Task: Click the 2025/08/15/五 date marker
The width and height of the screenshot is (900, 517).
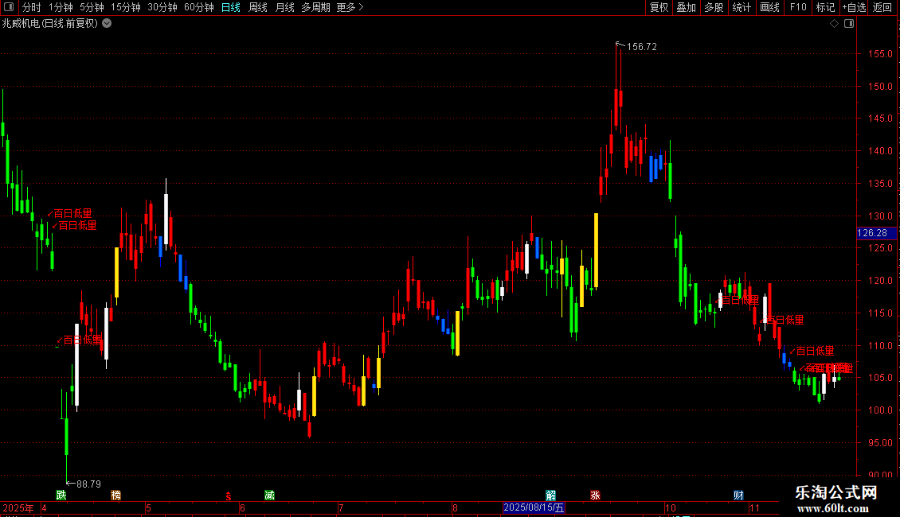Action: pyautogui.click(x=534, y=507)
